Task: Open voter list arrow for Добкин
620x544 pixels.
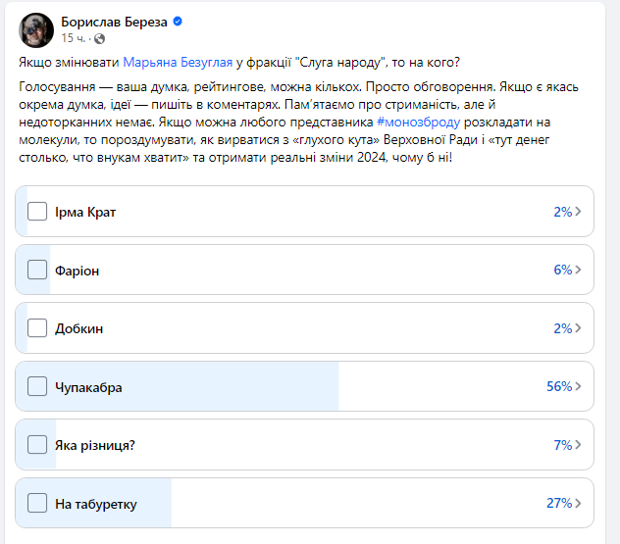Action: 579,328
